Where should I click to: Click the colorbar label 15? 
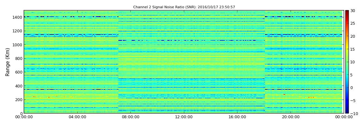[353, 49]
